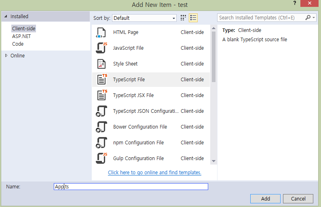Click the TypeScript JSON Configuration icon
The height and width of the screenshot is (207, 321).
(101, 111)
